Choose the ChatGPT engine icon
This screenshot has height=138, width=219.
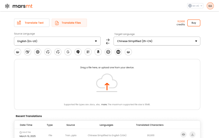38,52
